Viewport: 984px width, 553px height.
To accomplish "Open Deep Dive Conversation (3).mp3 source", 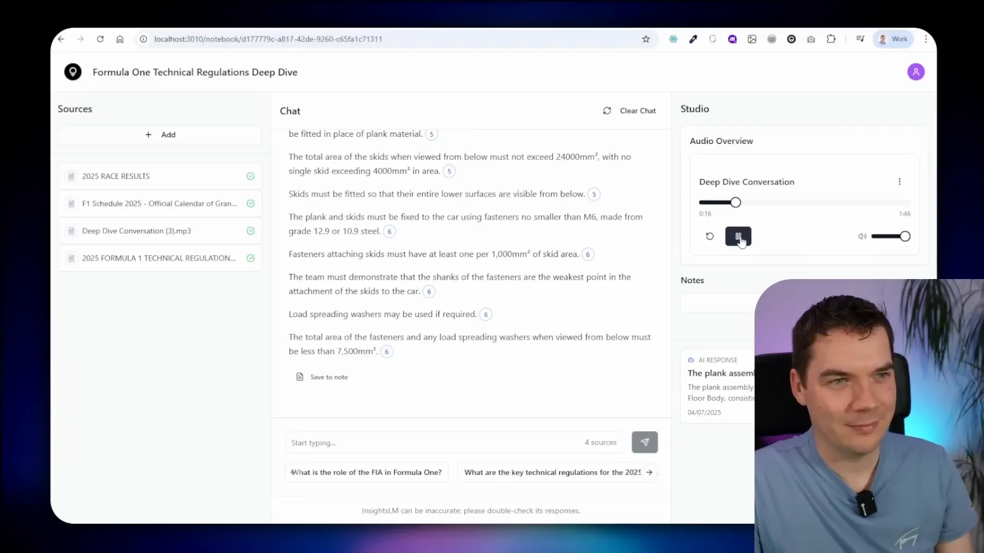I will coord(160,231).
